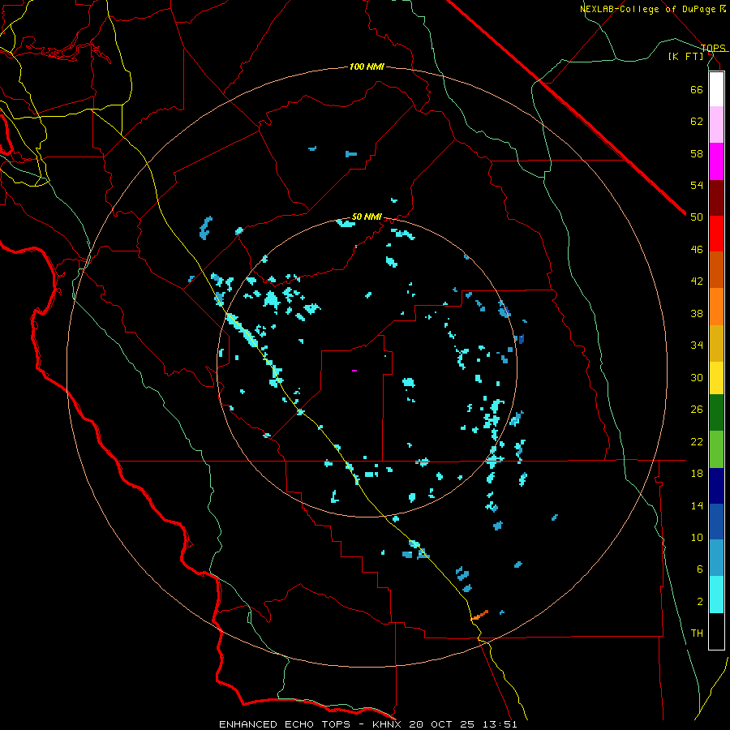The image size is (730, 730).
Task: Select the black TH threshold swatch
Action: click(x=716, y=631)
